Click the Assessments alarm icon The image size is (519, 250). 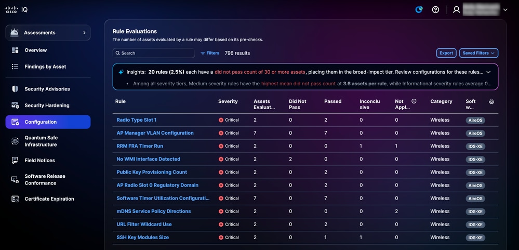pos(14,32)
